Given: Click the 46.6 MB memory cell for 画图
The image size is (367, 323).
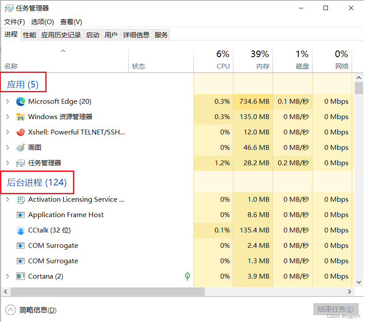Looking at the screenshot, I should point(253,148).
